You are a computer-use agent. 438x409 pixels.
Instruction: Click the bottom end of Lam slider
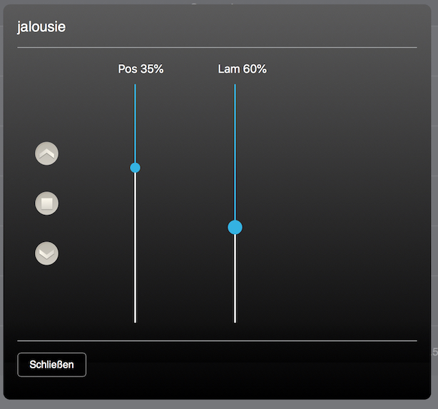[235, 320]
